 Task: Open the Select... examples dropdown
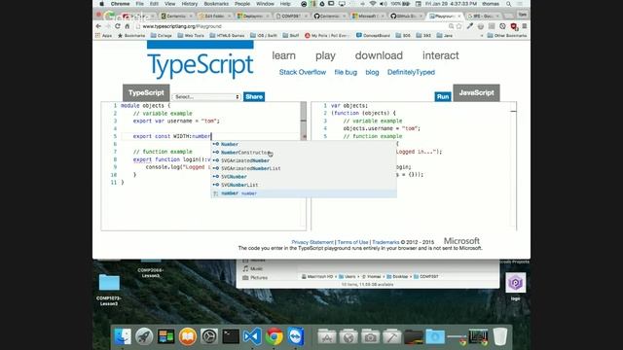pos(206,97)
